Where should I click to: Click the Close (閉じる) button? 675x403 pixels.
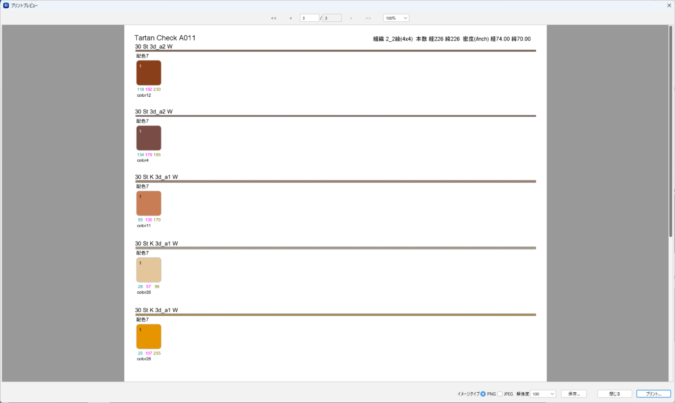tap(614, 394)
